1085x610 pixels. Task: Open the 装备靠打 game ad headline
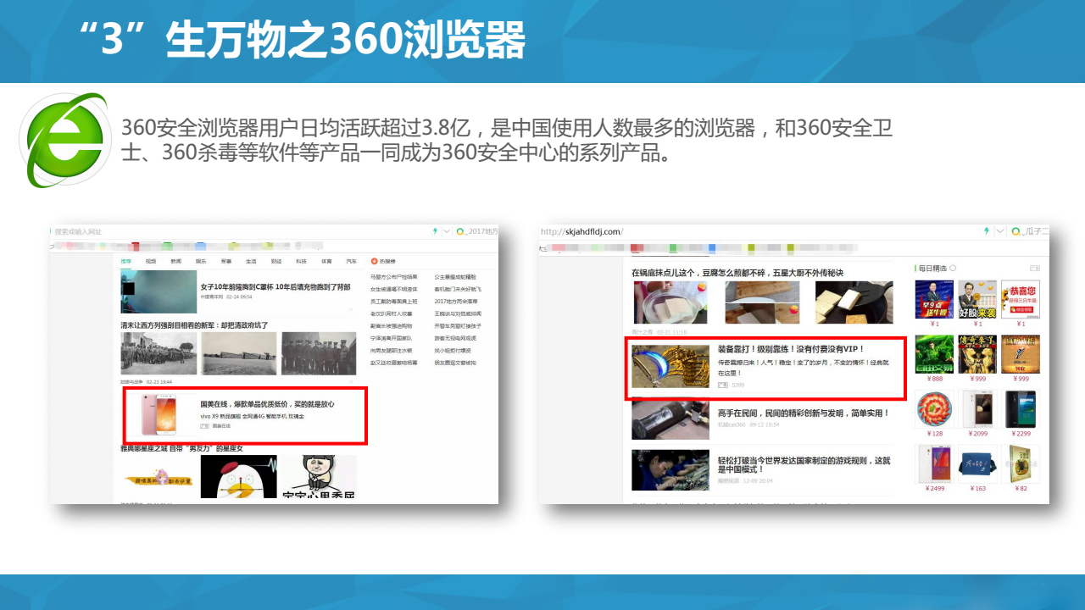791,349
